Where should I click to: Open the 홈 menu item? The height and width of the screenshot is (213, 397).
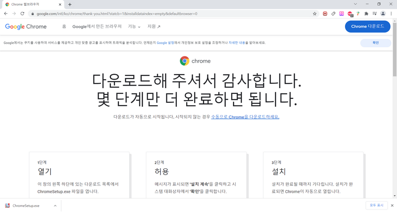64,26
